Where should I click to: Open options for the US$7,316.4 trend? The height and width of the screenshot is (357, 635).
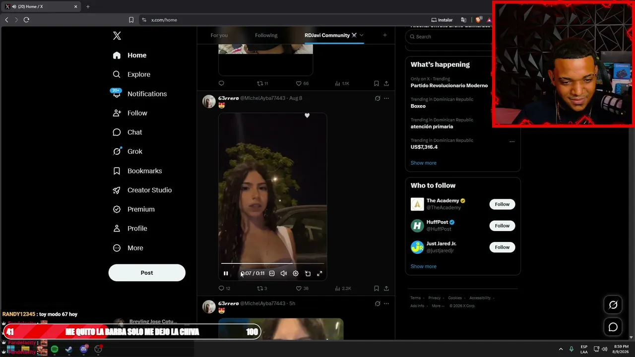point(512,142)
